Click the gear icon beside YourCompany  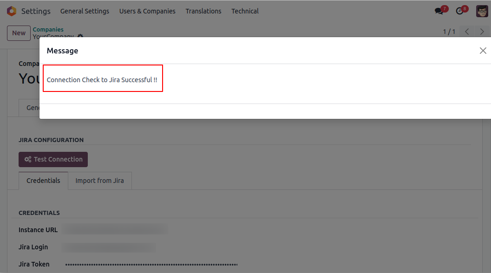[x=80, y=36]
